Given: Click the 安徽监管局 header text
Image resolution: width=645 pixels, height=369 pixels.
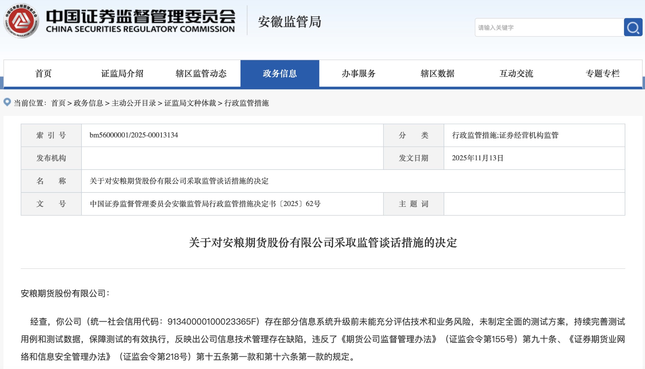Looking at the screenshot, I should click(290, 22).
